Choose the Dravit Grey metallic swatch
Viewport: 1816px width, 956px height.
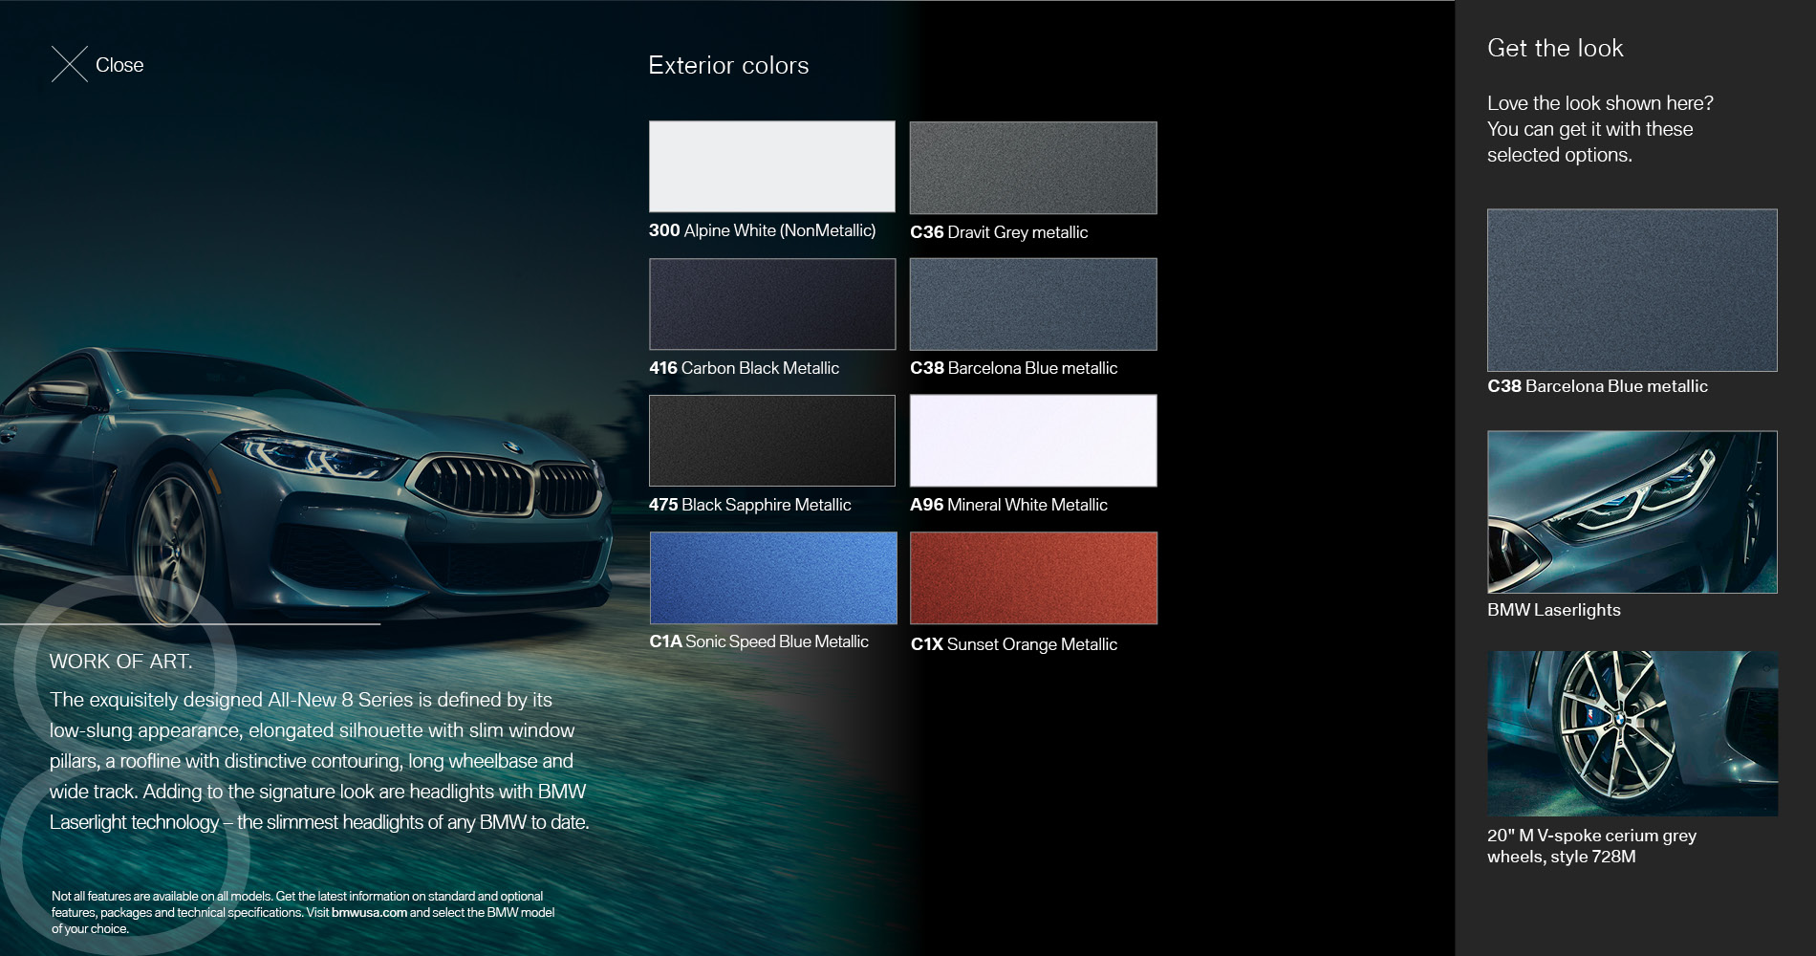point(1033,167)
